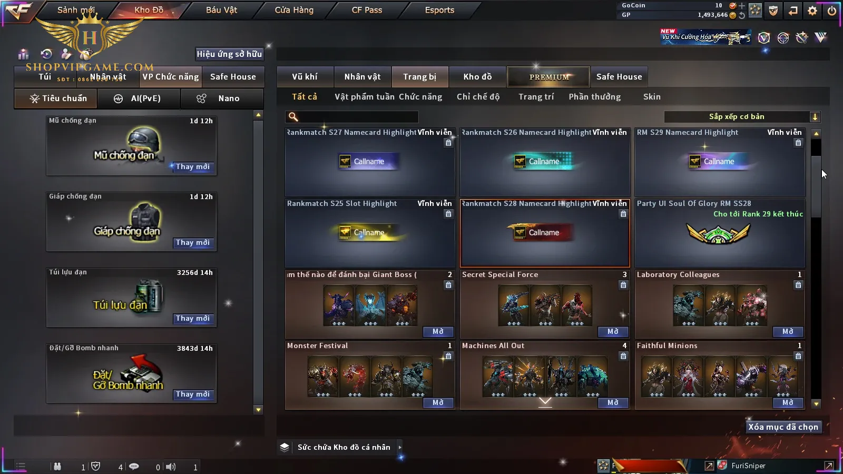Click Xóa mục đã chọn button
The width and height of the screenshot is (843, 474).
[783, 427]
